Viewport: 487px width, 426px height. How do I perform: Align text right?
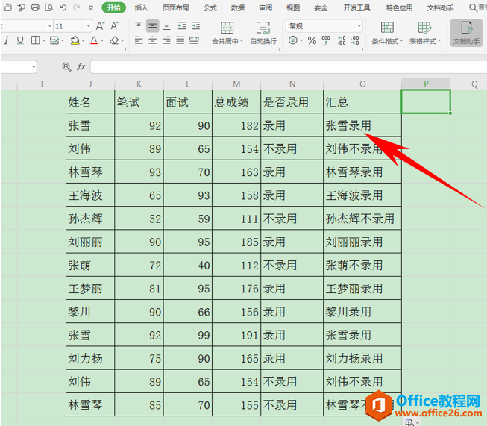point(166,40)
